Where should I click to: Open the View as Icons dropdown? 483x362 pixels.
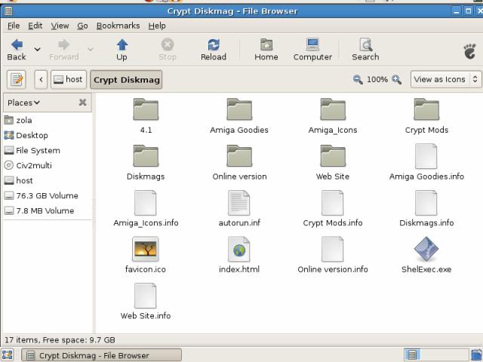click(445, 79)
